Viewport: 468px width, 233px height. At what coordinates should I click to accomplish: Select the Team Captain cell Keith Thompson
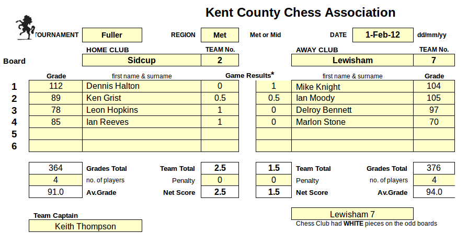click(85, 226)
